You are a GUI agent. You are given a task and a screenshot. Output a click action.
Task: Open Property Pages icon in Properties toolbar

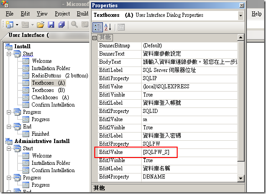click(x=121, y=27)
